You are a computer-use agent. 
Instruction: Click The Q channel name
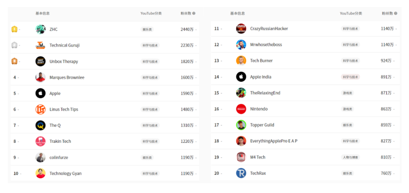coord(55,125)
